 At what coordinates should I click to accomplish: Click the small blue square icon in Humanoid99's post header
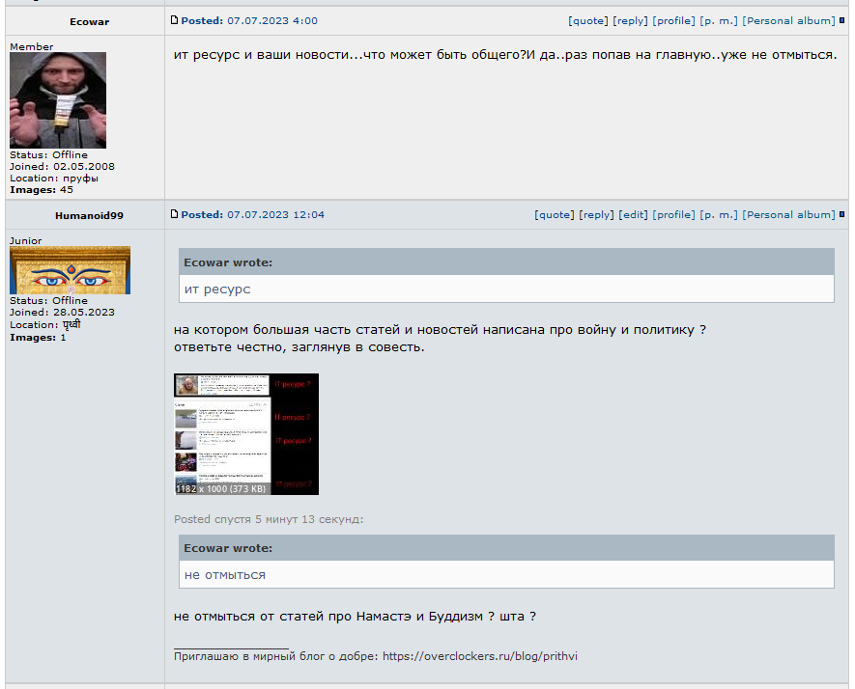(841, 214)
